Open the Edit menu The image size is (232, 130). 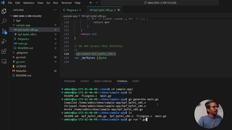coord(17,3)
